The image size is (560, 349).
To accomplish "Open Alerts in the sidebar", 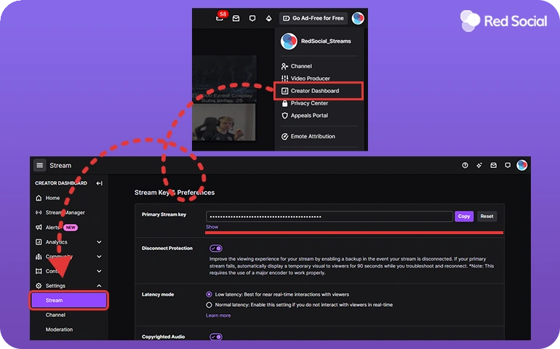I will (x=52, y=227).
